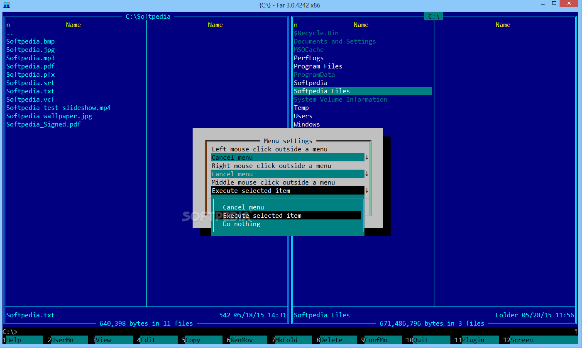The height and width of the screenshot is (348, 582).
Task: Click left panel sort mode letter n
Action: coord(8,25)
